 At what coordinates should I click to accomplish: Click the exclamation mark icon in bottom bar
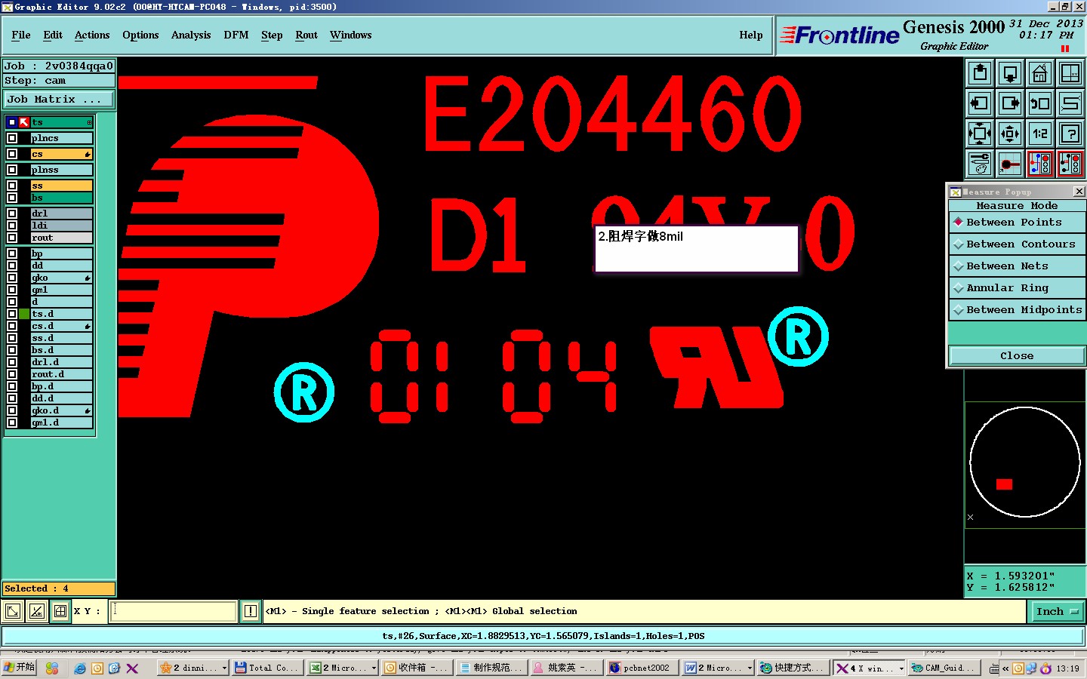pyautogui.click(x=251, y=611)
